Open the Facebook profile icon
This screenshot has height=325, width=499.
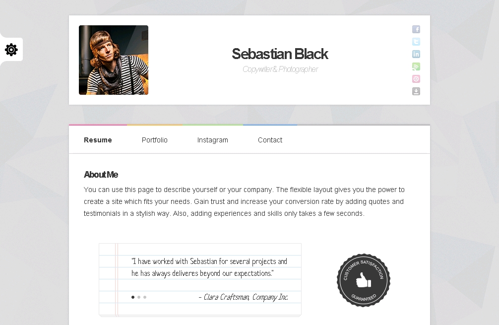[416, 29]
